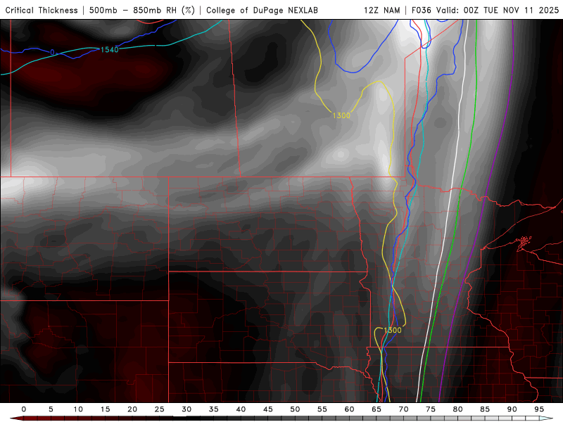Click the "15" tick on the color scale

click(x=105, y=409)
